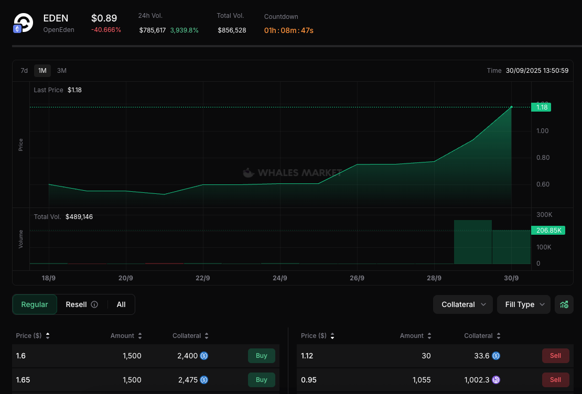The width and height of the screenshot is (582, 394).
Task: Sort sell orders by Collateral arrows icon
Action: (x=499, y=336)
